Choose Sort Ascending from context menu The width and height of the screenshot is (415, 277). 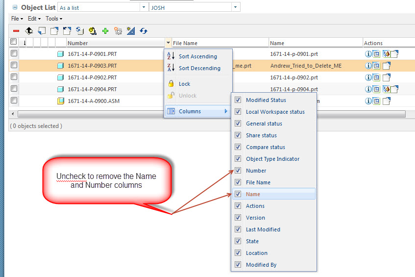point(197,56)
